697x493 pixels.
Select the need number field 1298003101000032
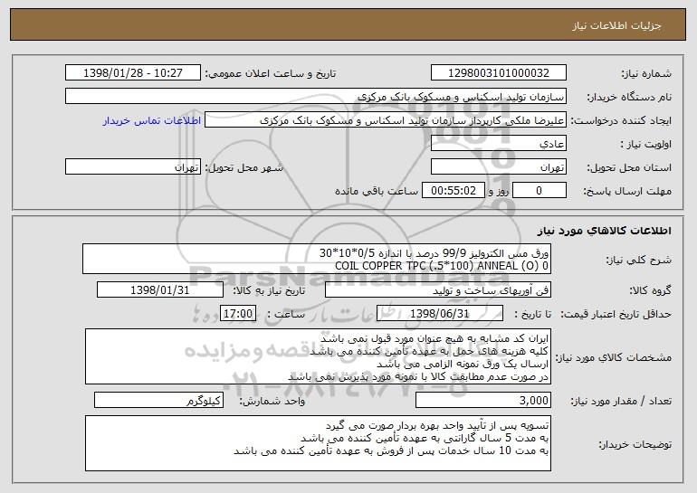(498, 73)
